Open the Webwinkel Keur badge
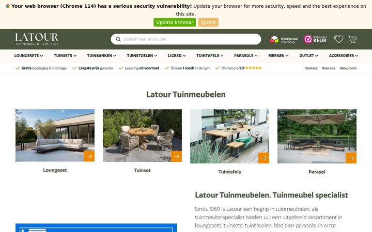 click(x=315, y=39)
